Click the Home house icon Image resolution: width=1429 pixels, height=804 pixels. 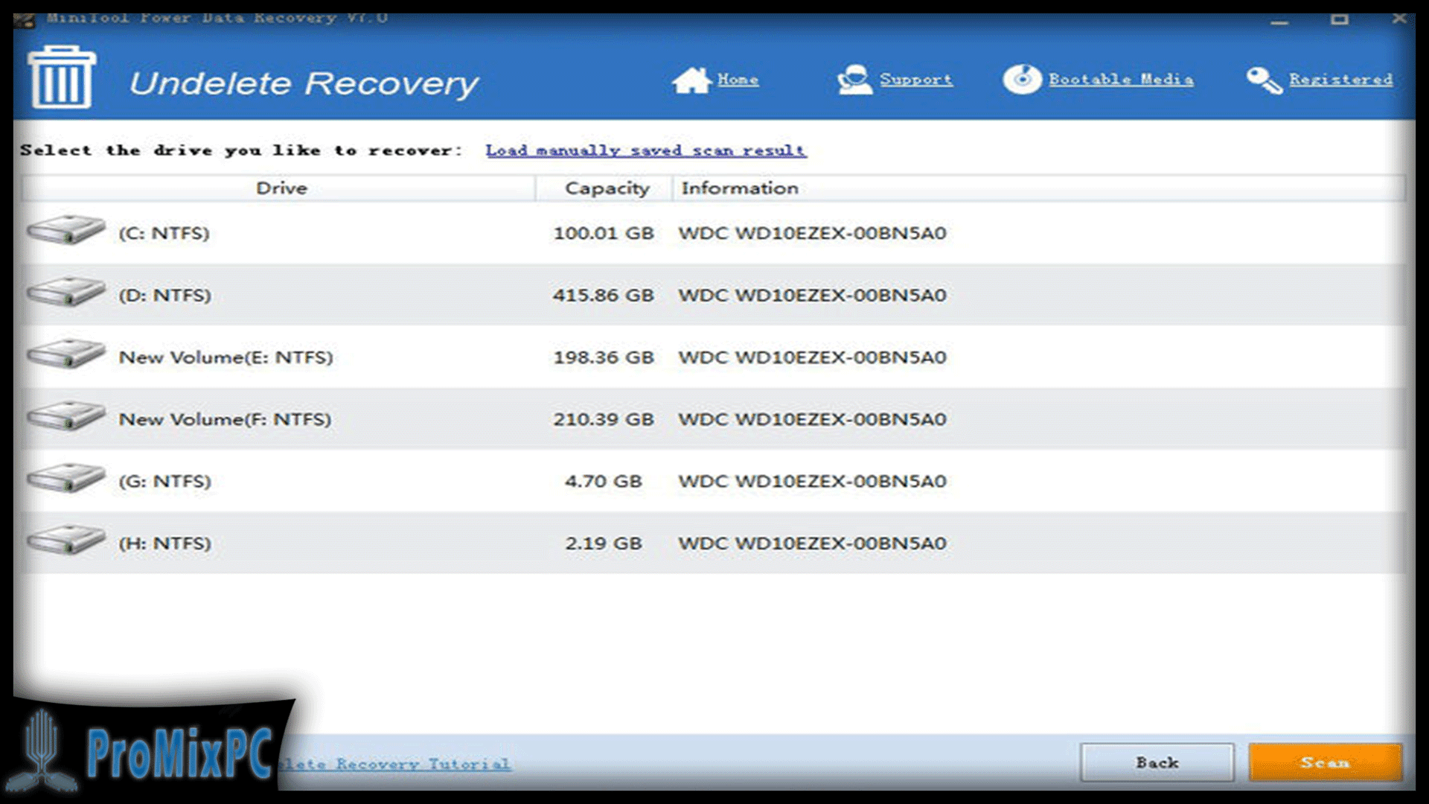tap(691, 80)
